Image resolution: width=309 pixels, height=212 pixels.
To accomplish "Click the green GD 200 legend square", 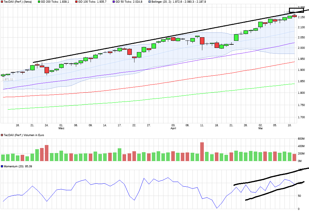I will (39, 2).
